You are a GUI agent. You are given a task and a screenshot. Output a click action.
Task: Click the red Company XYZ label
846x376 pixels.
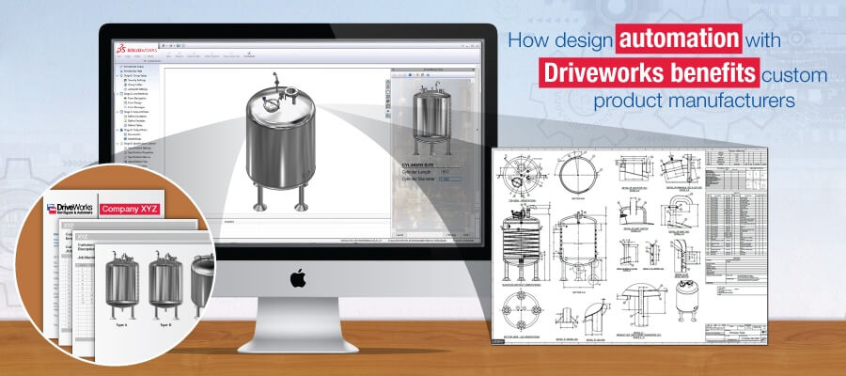tap(130, 210)
